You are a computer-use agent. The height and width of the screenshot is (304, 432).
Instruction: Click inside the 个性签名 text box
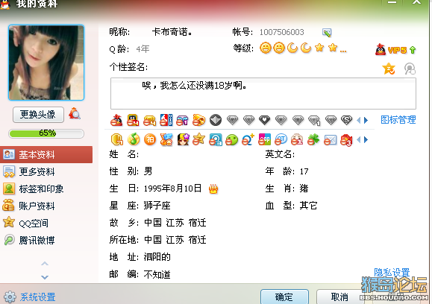click(x=263, y=94)
